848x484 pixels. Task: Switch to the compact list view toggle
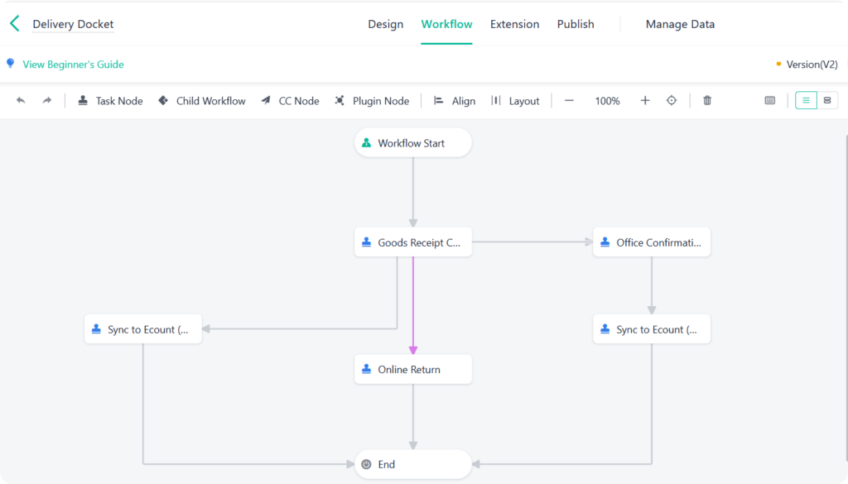[x=806, y=101]
